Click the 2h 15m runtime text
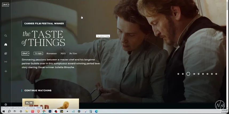The image size is (229, 114). (73, 53)
